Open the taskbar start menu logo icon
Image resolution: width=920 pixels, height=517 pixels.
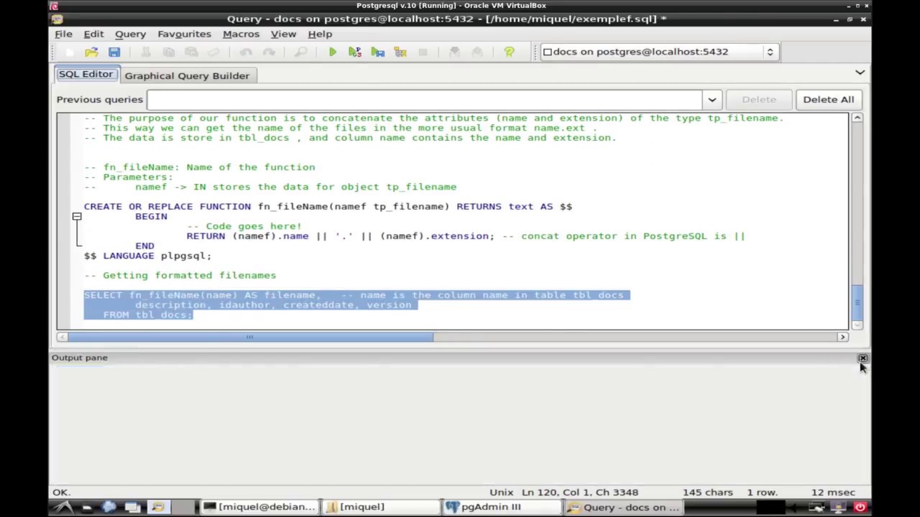point(63,507)
